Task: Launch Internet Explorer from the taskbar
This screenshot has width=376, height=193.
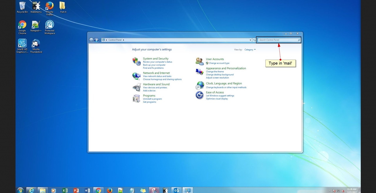Action: [x=31, y=190]
